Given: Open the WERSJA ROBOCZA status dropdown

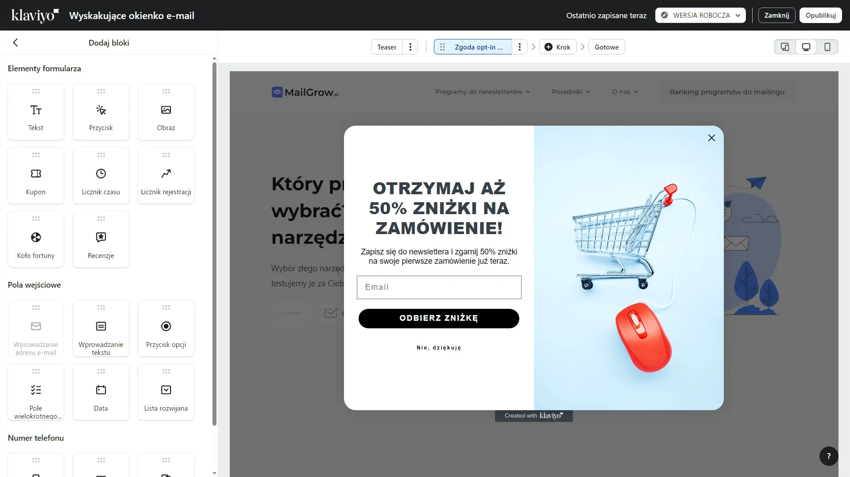Looking at the screenshot, I should pyautogui.click(x=701, y=15).
